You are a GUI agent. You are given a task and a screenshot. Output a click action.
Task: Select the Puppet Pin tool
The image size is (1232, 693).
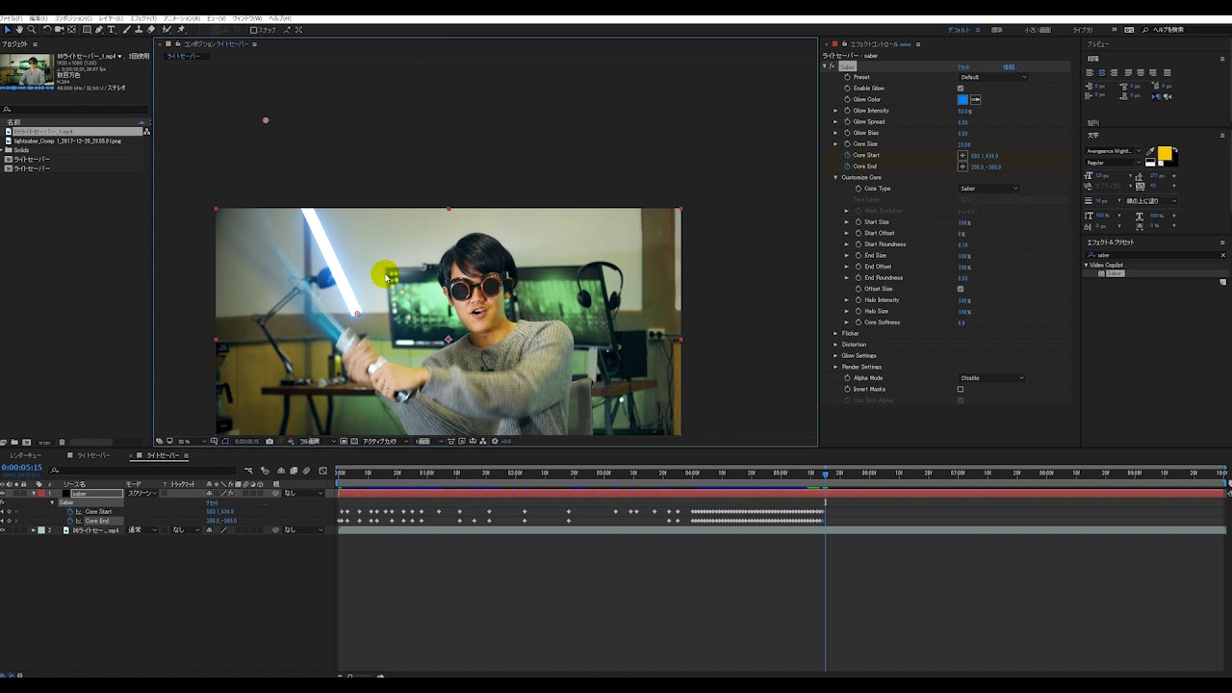pyautogui.click(x=181, y=30)
